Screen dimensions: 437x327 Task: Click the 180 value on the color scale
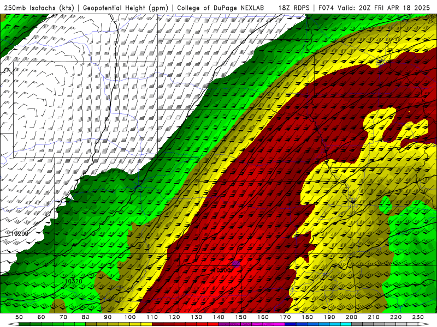tap(307, 317)
